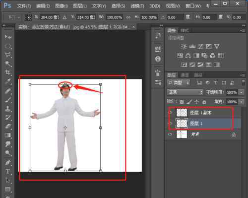
Task: Toggle lock image pixels brush icon
Action: point(189,102)
